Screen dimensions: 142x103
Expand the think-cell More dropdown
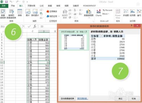pos(106,14)
